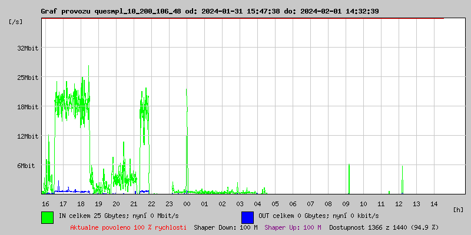Click the 18Mbit y-axis label
The width and height of the screenshot is (471, 235).
tap(28, 107)
